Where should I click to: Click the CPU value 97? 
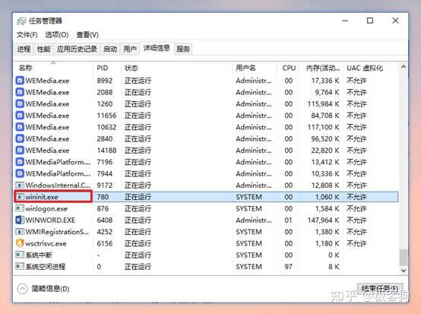click(x=288, y=267)
